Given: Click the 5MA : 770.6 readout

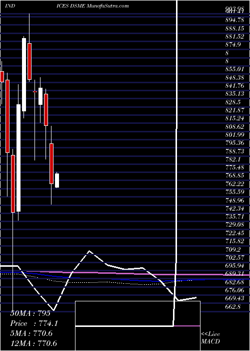Looking at the screenshot, I should pyautogui.click(x=31, y=333).
